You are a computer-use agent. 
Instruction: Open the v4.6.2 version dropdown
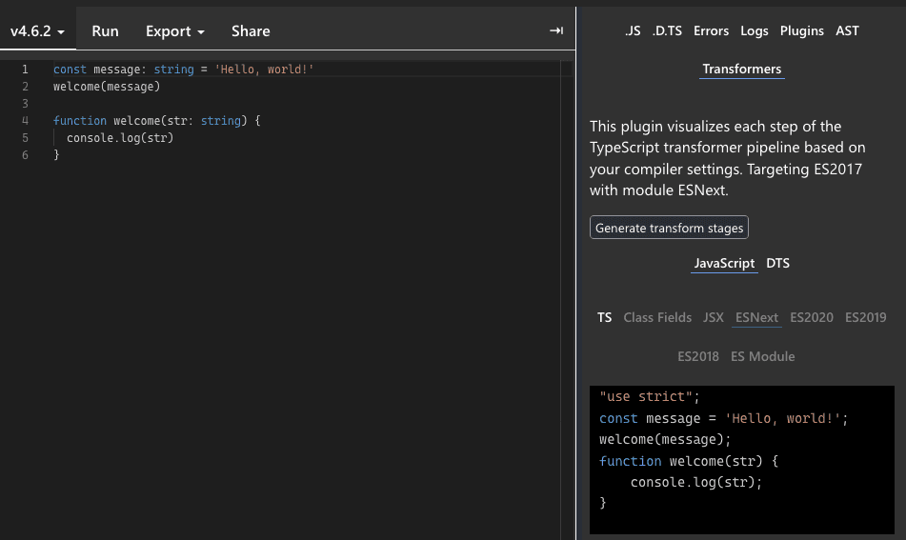pos(37,31)
